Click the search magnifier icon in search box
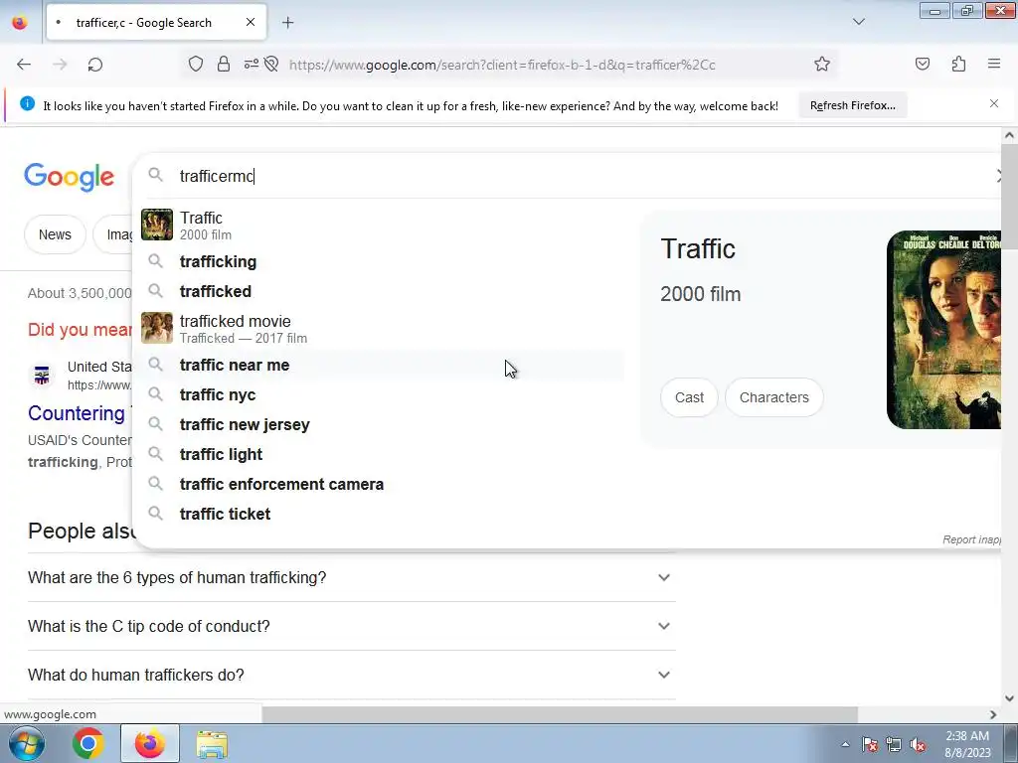The image size is (1018, 763). click(x=155, y=175)
